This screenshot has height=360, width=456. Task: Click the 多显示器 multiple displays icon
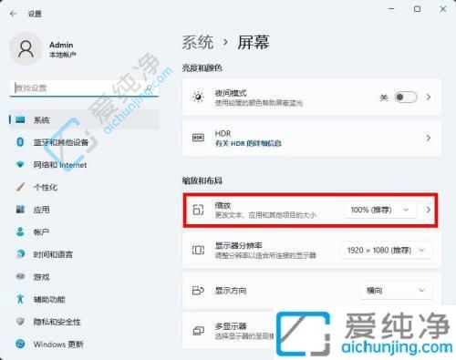pos(198,331)
